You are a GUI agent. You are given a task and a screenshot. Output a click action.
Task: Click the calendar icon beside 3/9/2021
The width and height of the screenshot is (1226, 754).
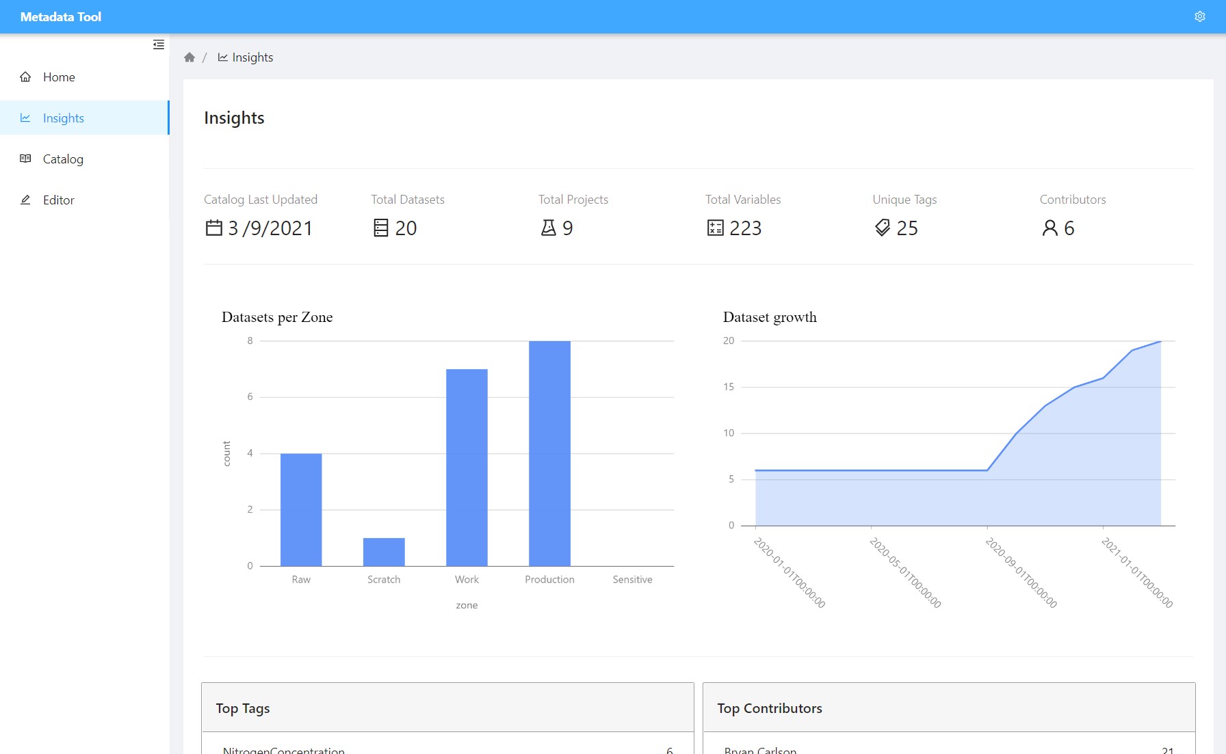(214, 228)
